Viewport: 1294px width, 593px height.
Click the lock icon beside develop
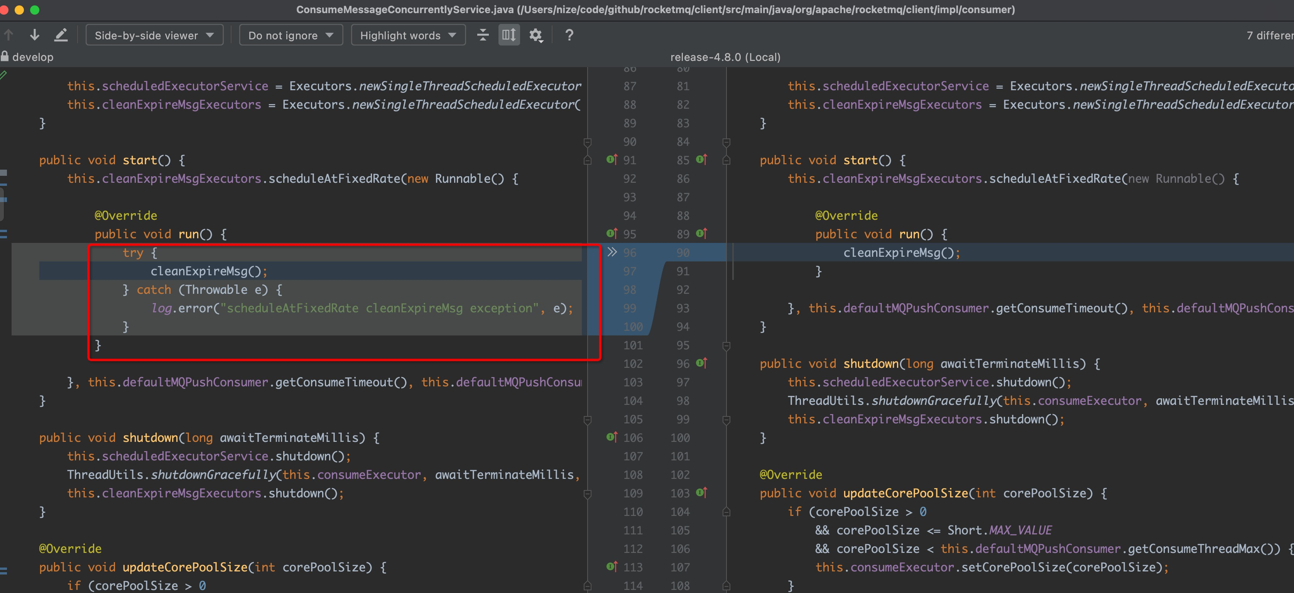5,56
